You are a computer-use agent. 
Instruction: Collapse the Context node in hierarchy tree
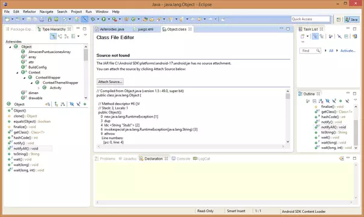click(x=17, y=72)
